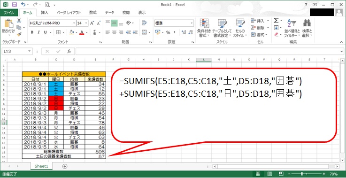This screenshot has height=178, width=346.
Task: Cut the selection with the scissors icon
Action: [x=19, y=21]
